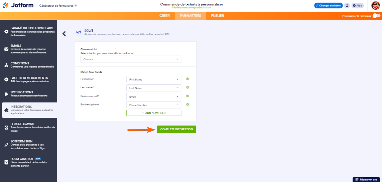This screenshot has height=182, width=382.
Task: Click the Choose a List heading
Action: (x=89, y=49)
